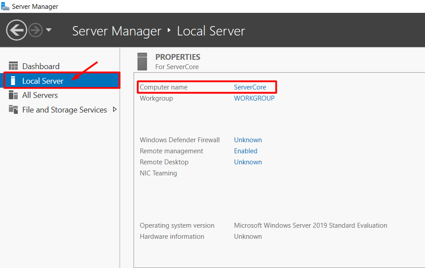Click the server icon beside PROPERTIES

[142, 62]
